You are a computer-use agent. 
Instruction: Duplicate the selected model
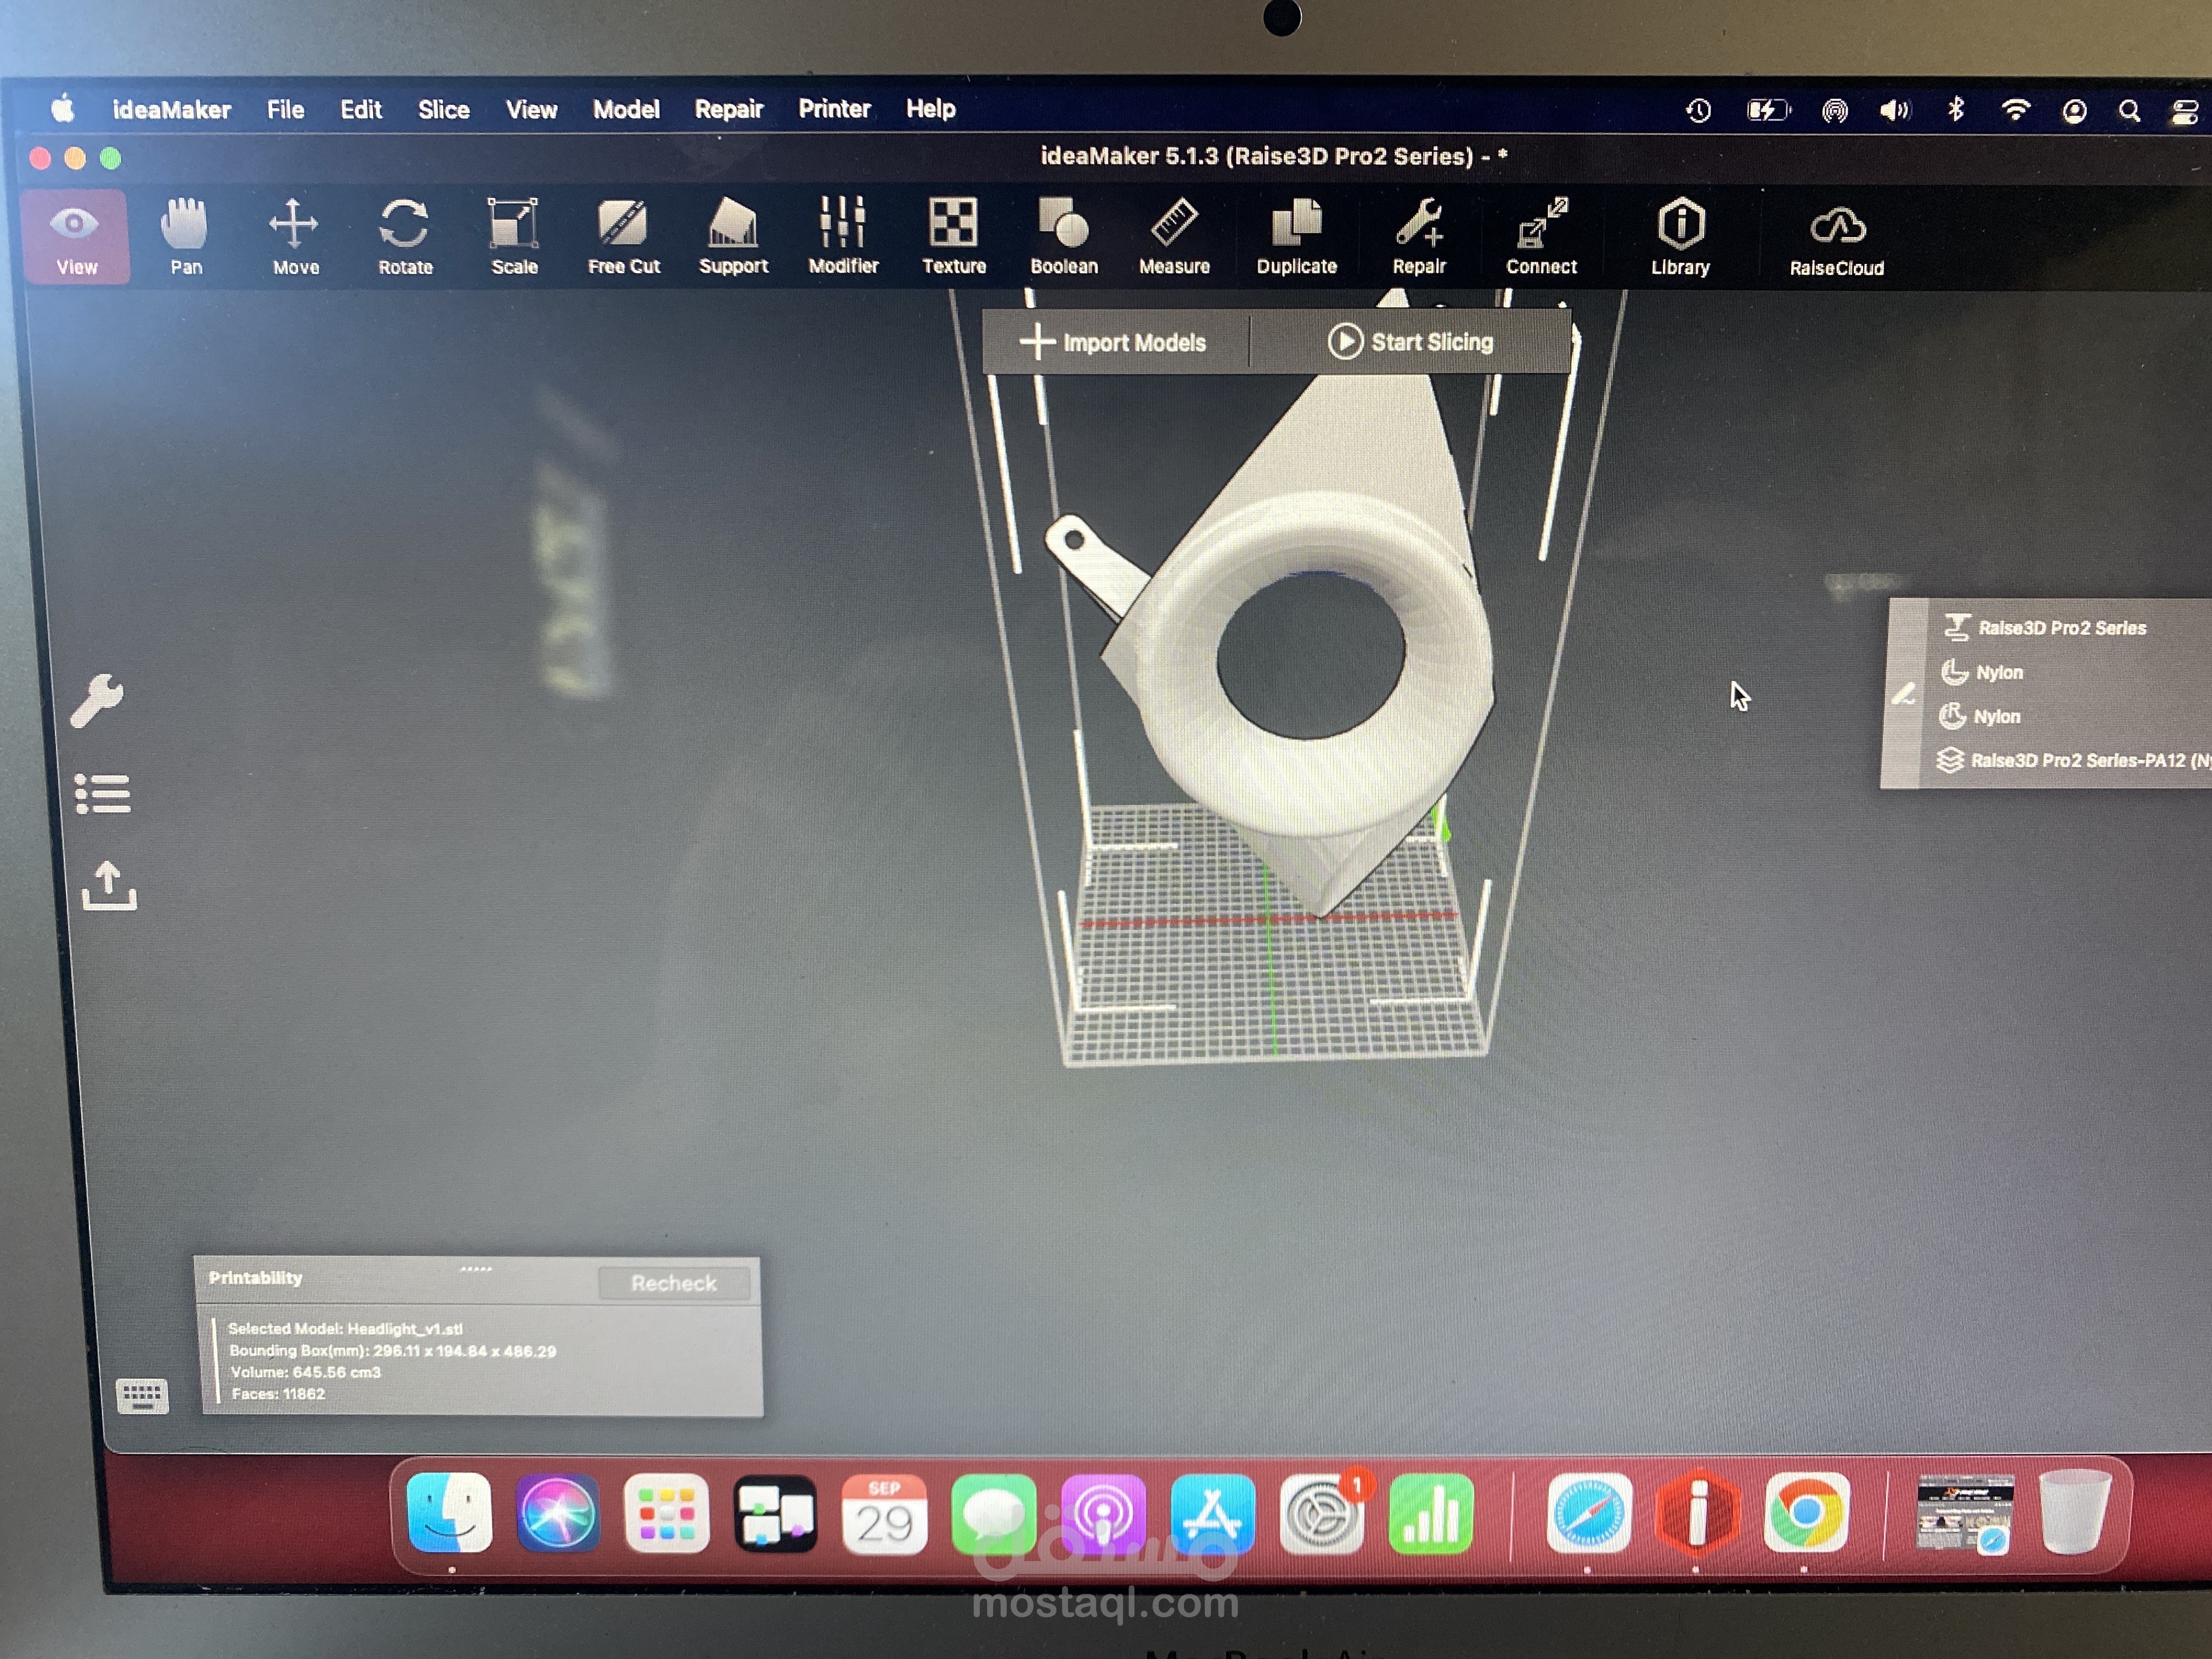1296,237
